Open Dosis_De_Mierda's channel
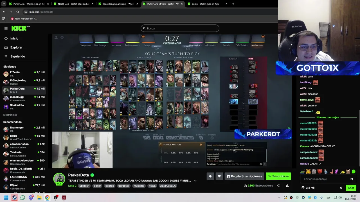This screenshot has width=360, height=202. 24,170
